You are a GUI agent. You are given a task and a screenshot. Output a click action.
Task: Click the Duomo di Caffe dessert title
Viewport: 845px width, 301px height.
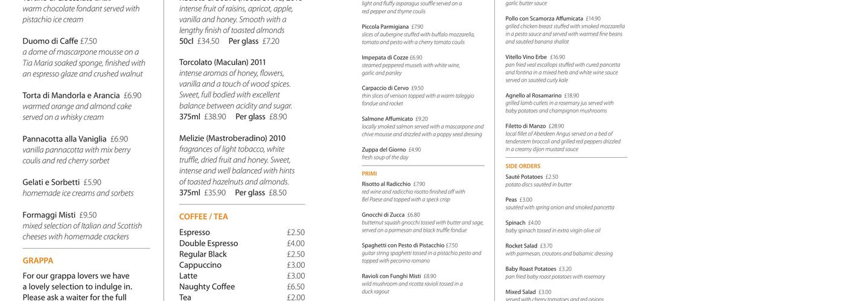pos(50,41)
